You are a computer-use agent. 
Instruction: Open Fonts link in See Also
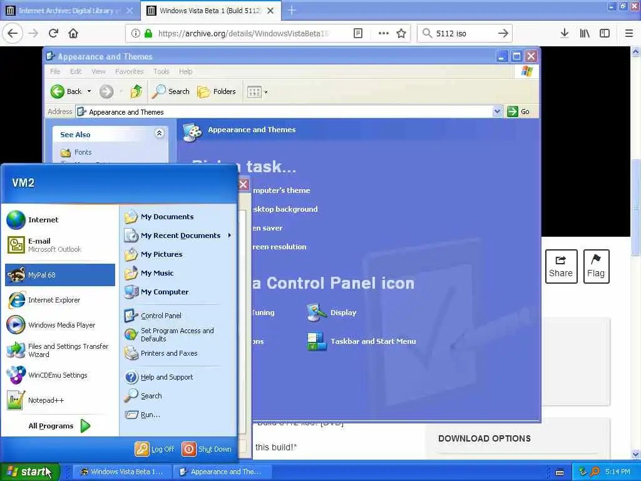click(76, 153)
